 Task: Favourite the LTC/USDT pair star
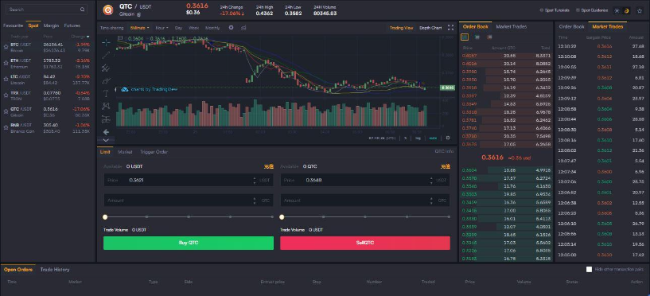6,80
